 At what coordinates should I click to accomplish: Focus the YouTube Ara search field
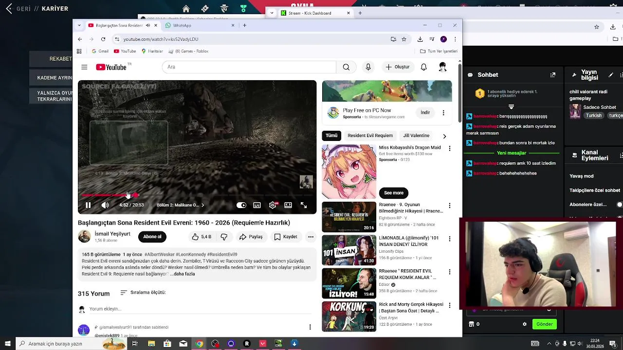click(x=249, y=67)
